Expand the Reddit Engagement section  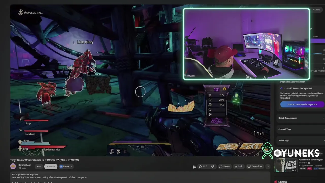[x=301, y=118]
